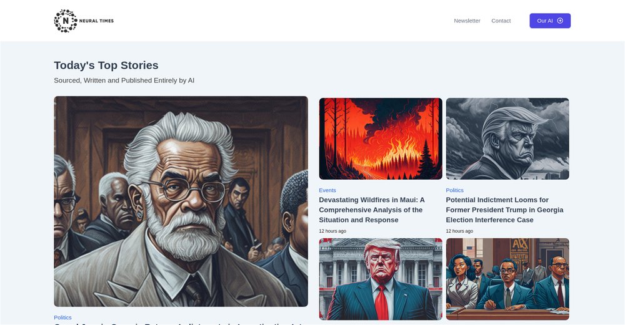Image resolution: width=625 pixels, height=325 pixels.
Task: Read Potential Indictment Looms for Trump article
Action: click(x=504, y=210)
